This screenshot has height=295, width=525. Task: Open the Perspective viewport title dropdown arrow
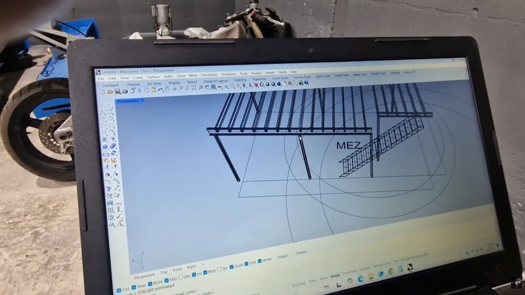pyautogui.click(x=142, y=100)
